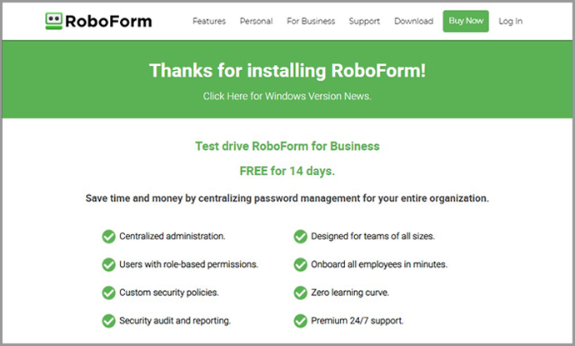The image size is (575, 346).
Task: Click the FREE for 14 days text
Action: pyautogui.click(x=287, y=171)
